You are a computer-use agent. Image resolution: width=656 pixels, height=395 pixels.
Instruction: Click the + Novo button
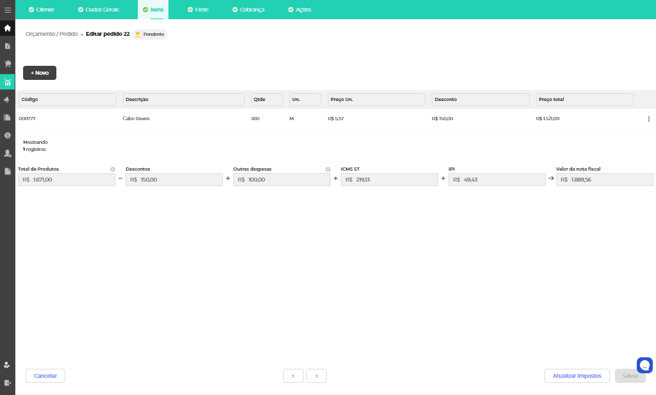pos(40,73)
